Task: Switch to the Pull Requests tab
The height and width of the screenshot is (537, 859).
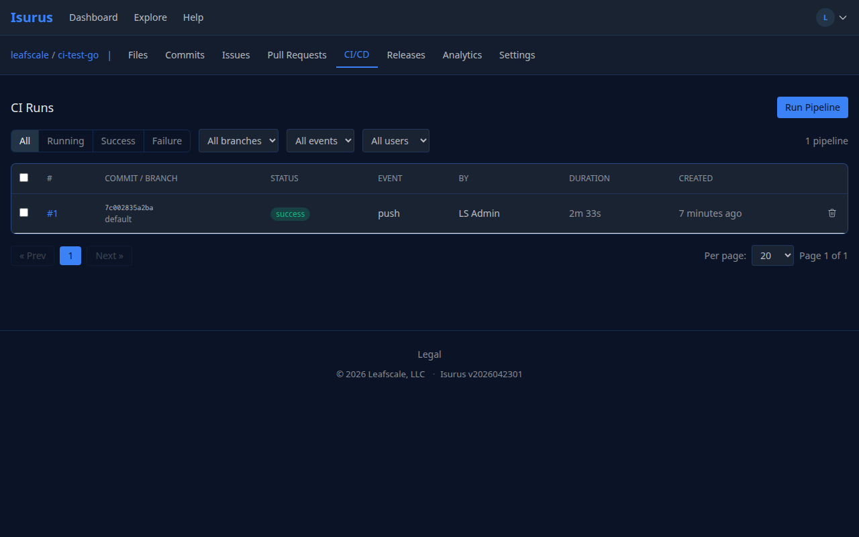Action: coord(297,55)
